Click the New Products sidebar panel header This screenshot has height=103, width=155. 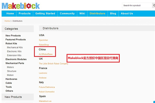18,97
